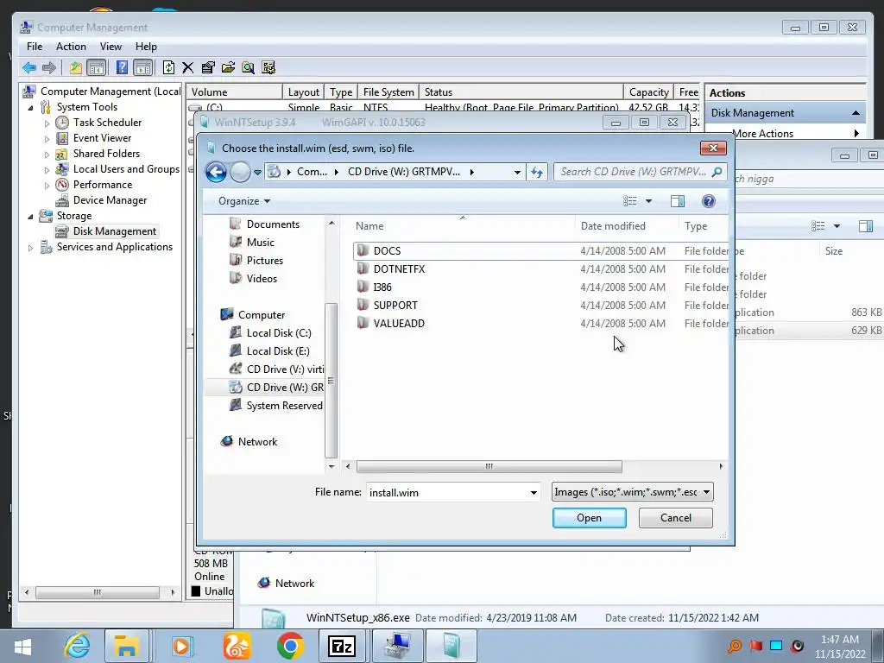Toggle Show/Hide Console Tree toolbar icon

pyautogui.click(x=97, y=67)
